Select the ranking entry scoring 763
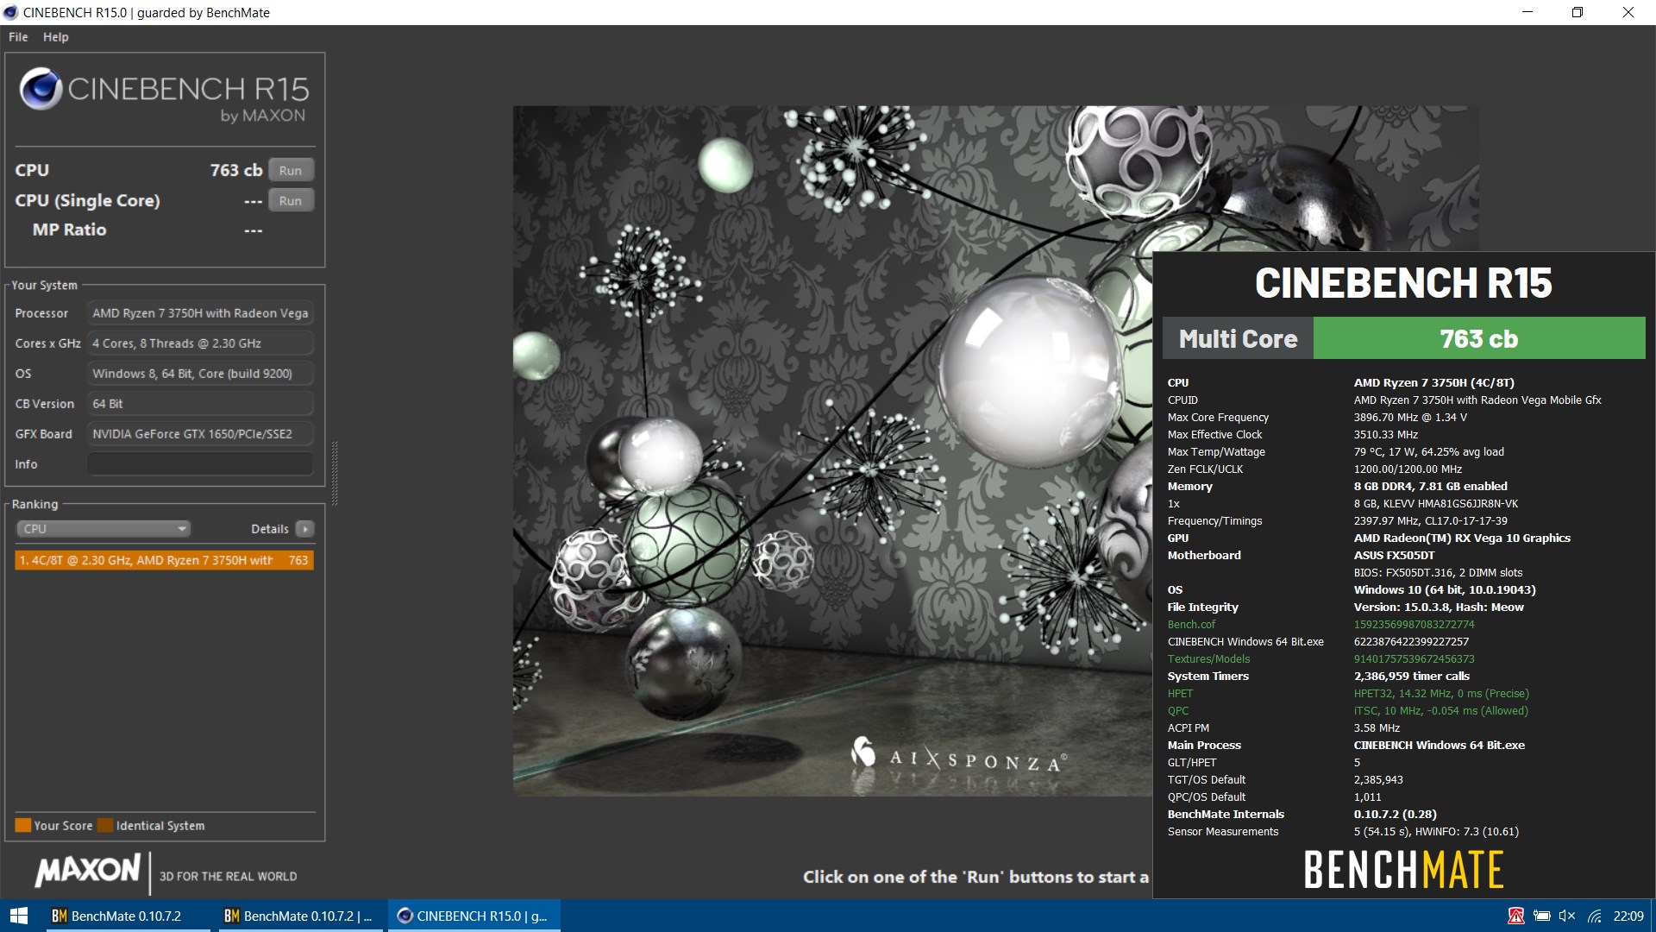This screenshot has width=1656, height=932. (x=164, y=560)
